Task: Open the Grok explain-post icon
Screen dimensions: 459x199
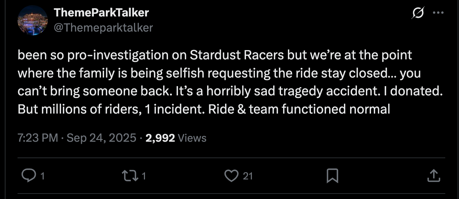Action: (418, 13)
